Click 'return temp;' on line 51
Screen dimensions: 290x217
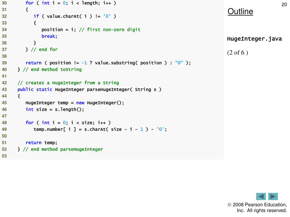[x=41, y=143]
